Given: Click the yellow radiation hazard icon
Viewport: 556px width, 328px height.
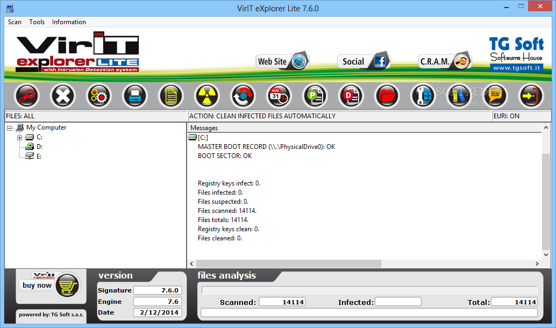Looking at the screenshot, I should 206,96.
